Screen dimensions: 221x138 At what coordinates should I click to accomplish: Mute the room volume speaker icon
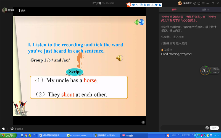pyautogui.click(x=4, y=129)
